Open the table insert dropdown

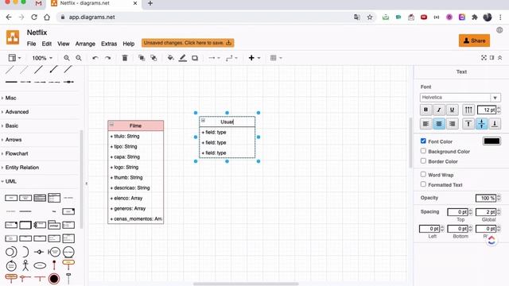tap(276, 58)
